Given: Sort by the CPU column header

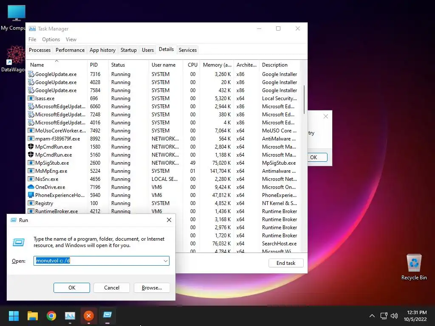Looking at the screenshot, I should 192,65.
